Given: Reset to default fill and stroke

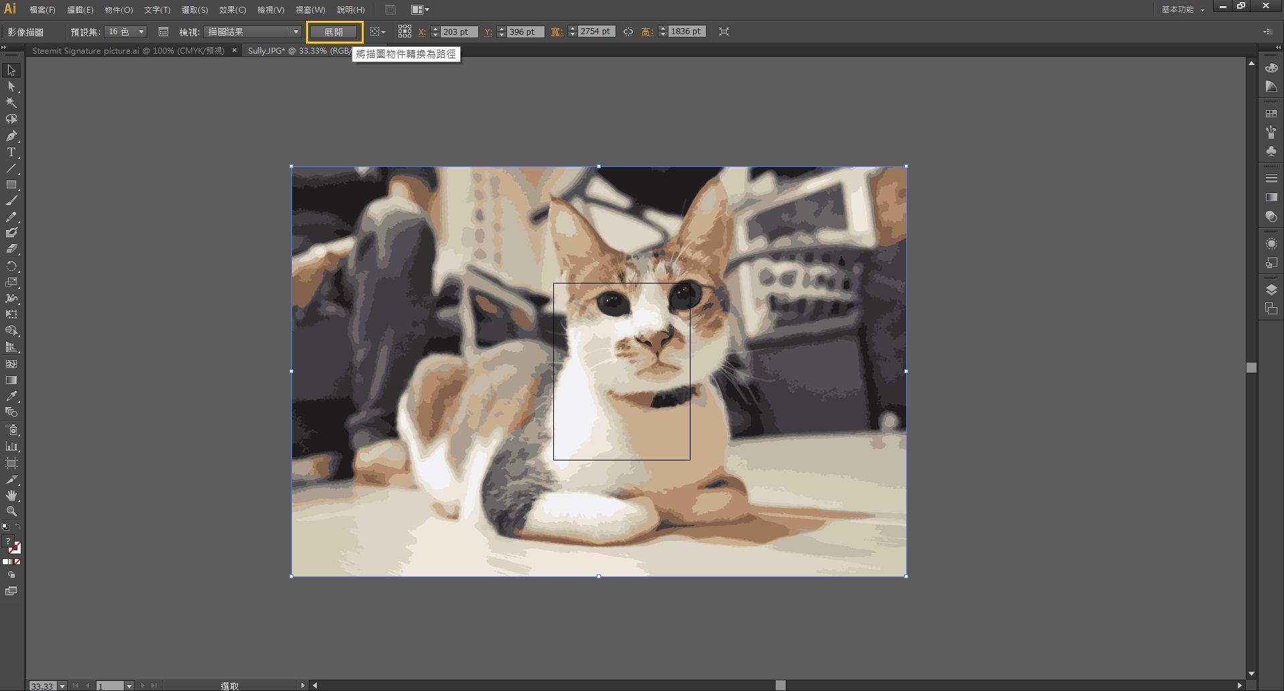Looking at the screenshot, I should point(5,527).
